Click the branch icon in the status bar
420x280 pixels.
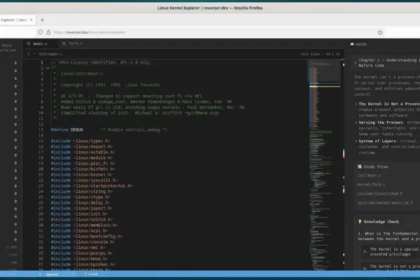[40, 274]
